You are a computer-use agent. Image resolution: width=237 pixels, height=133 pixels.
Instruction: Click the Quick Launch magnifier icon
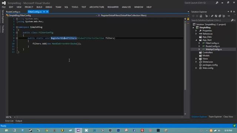[x=217, y=3]
